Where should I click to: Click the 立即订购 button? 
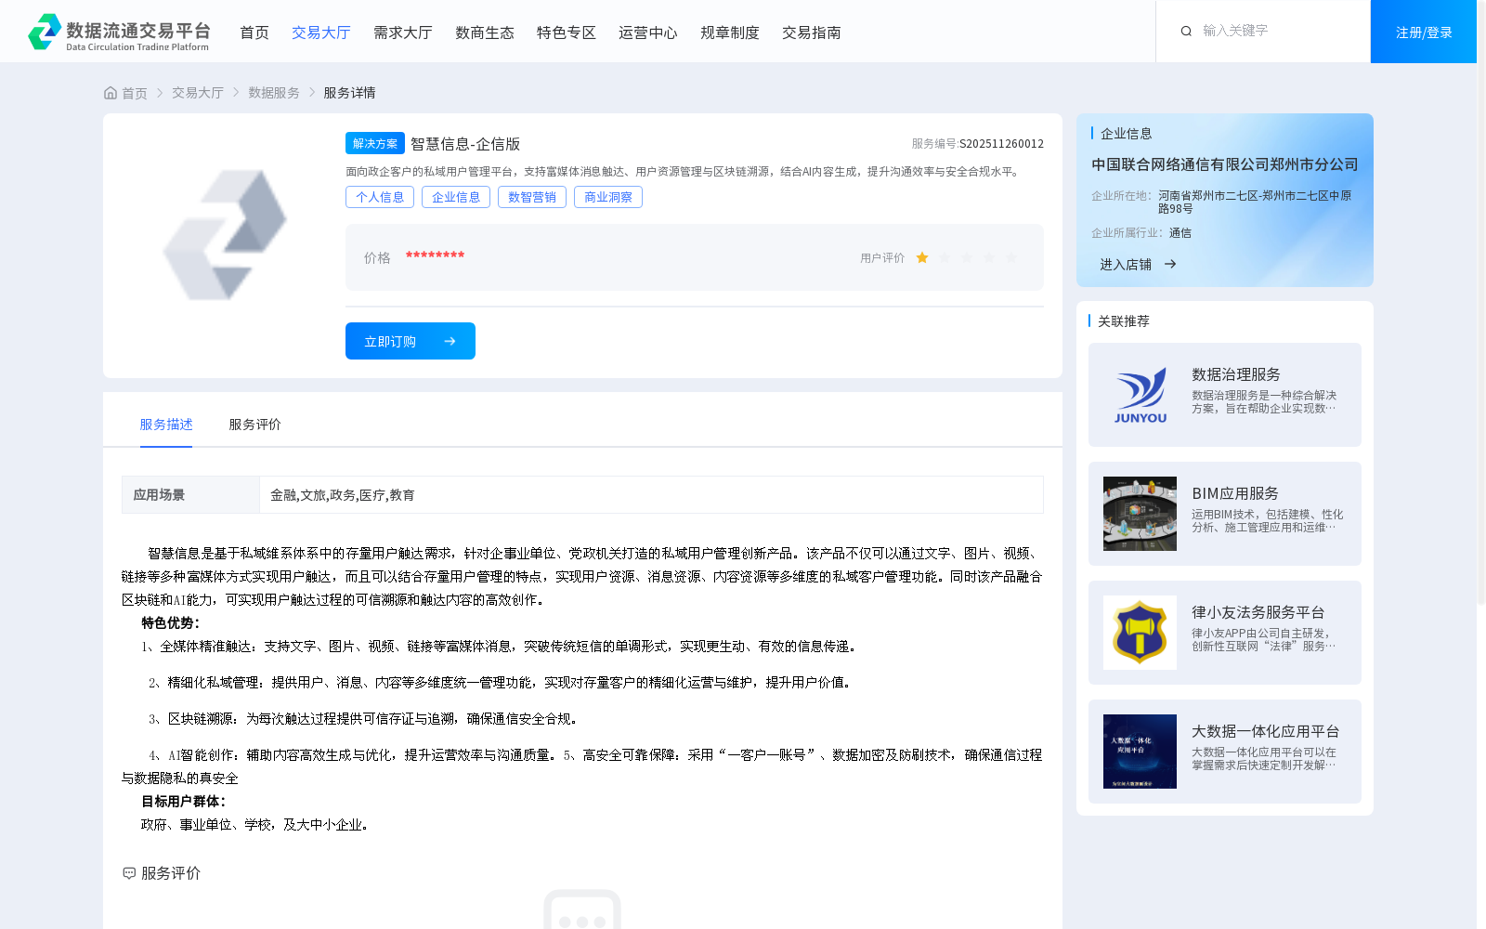(x=411, y=341)
